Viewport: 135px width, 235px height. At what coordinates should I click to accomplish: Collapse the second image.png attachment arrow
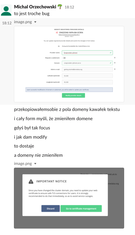pos(35,164)
